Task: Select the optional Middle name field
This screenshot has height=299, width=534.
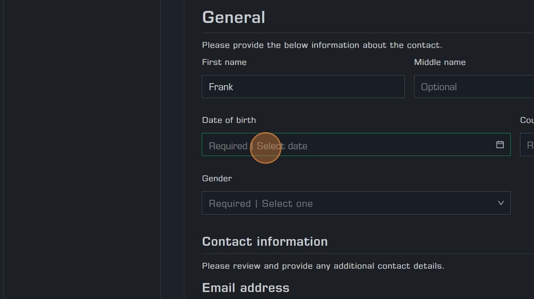Action: [474, 86]
